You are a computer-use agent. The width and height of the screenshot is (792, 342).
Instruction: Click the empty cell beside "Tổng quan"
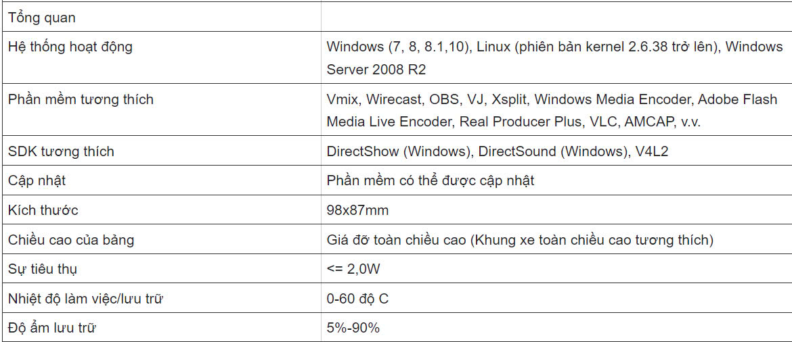(555, 17)
